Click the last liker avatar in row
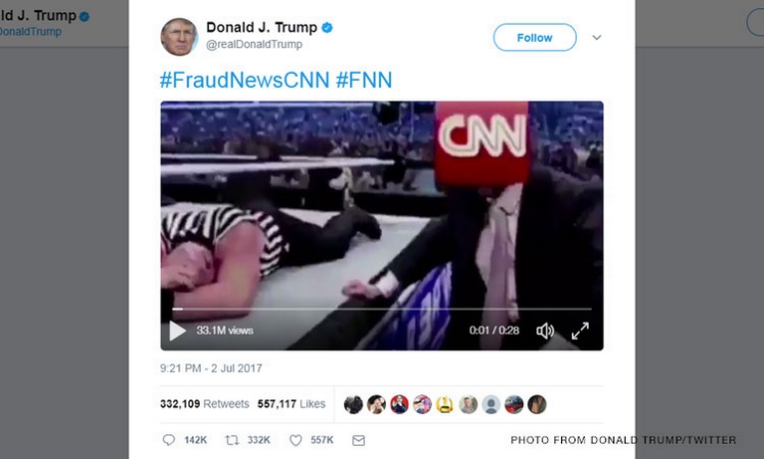This screenshot has width=764, height=459. pos(537,404)
